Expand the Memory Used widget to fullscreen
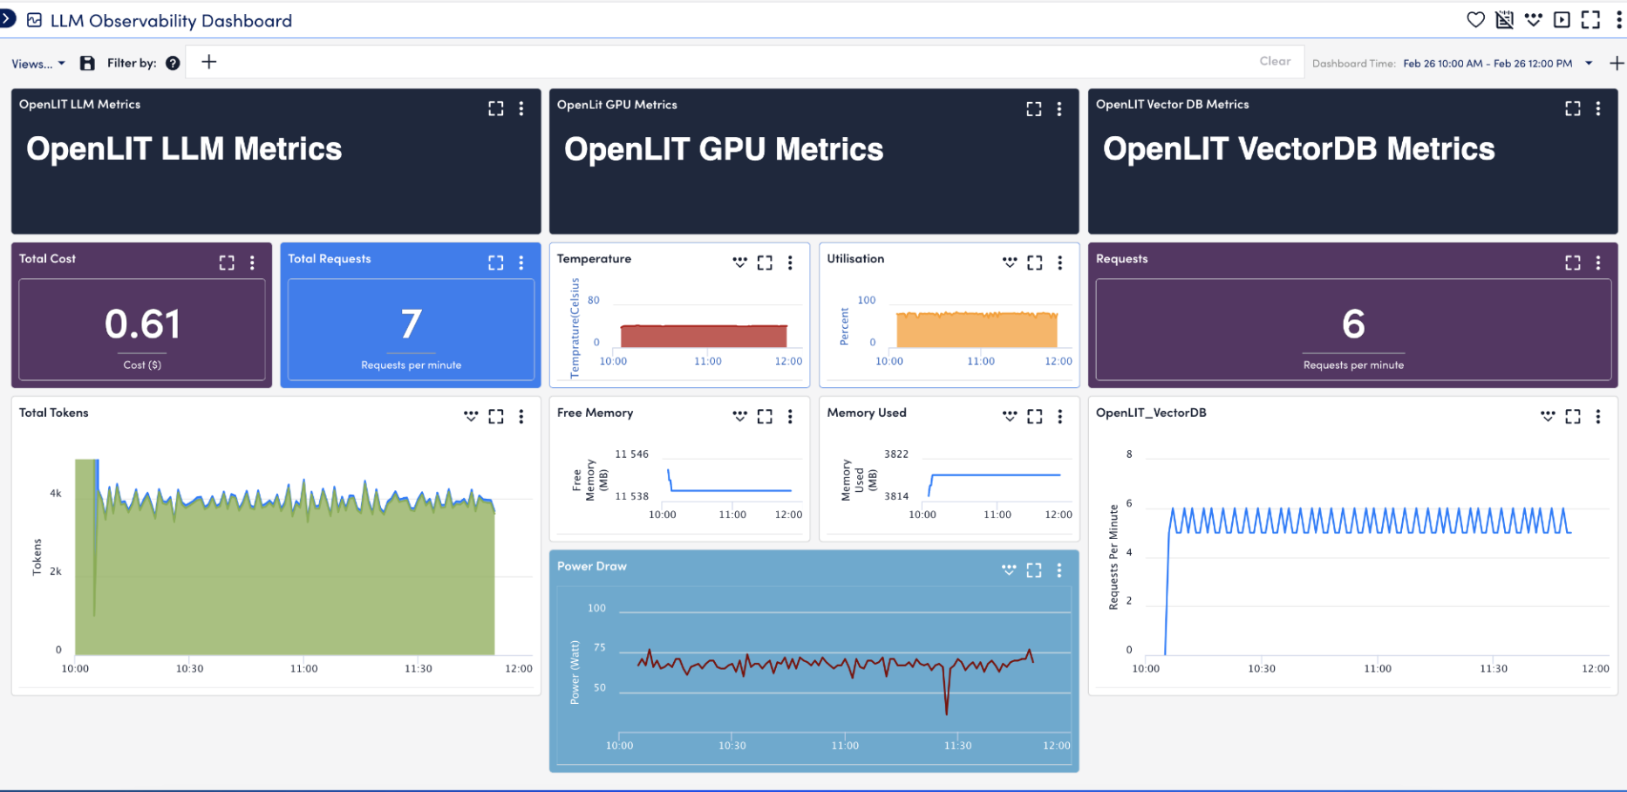The height and width of the screenshot is (792, 1627). pyautogui.click(x=1034, y=417)
